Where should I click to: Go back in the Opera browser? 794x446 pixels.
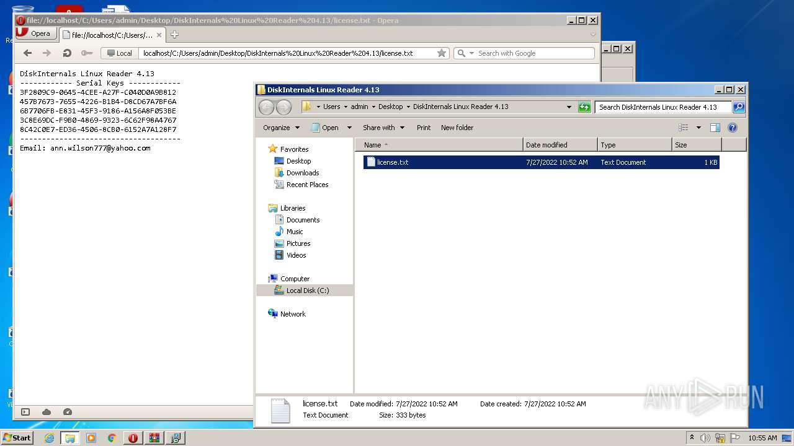[x=27, y=53]
